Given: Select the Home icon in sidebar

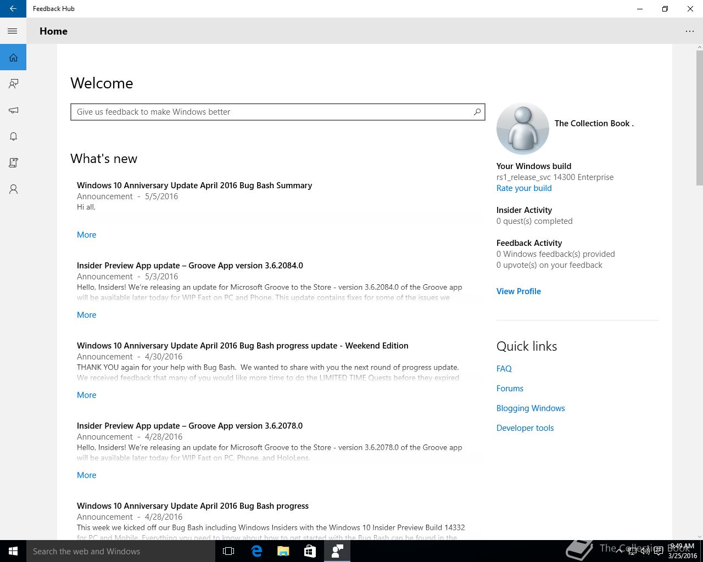Looking at the screenshot, I should (x=13, y=57).
